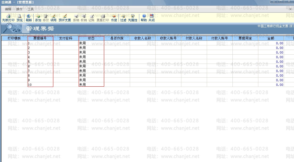Image resolution: width=294 pixels, height=162 pixels.
Task: Click the 支付密码 column header
Action: coord(66,38)
